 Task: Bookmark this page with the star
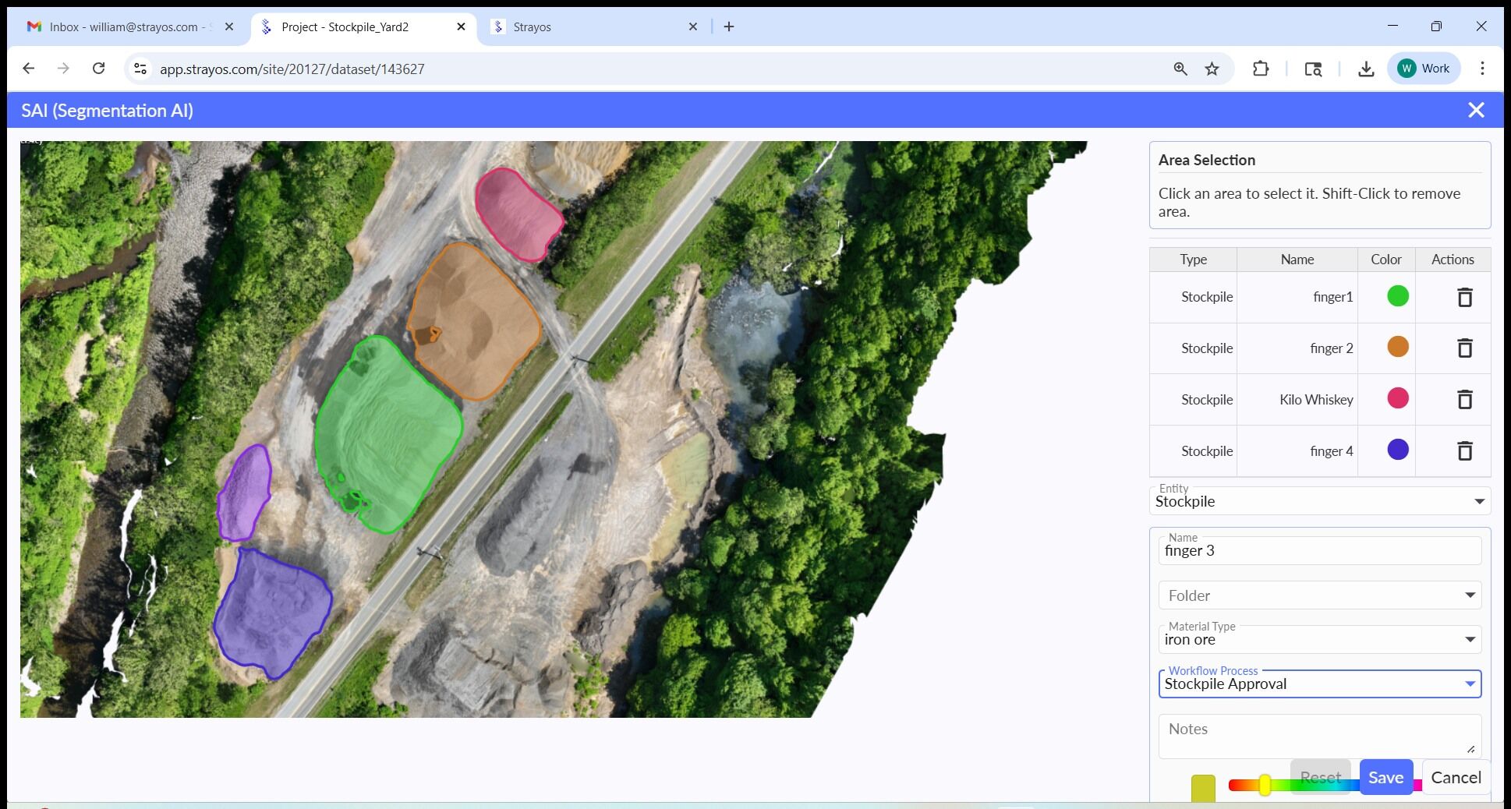point(1212,69)
